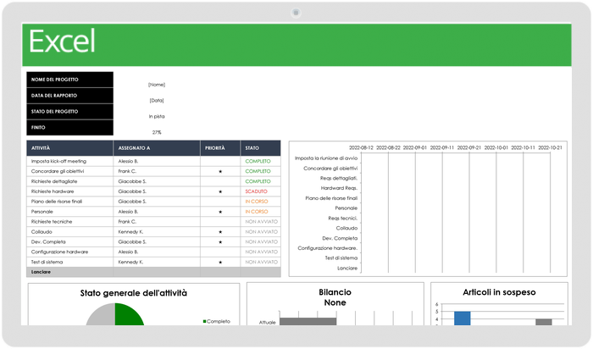Click the ATTIVITÀ column header
Viewport: 593px width, 349px height.
(x=42, y=148)
